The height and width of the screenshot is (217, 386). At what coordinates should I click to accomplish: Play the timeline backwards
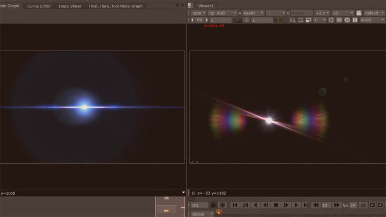tap(255, 205)
